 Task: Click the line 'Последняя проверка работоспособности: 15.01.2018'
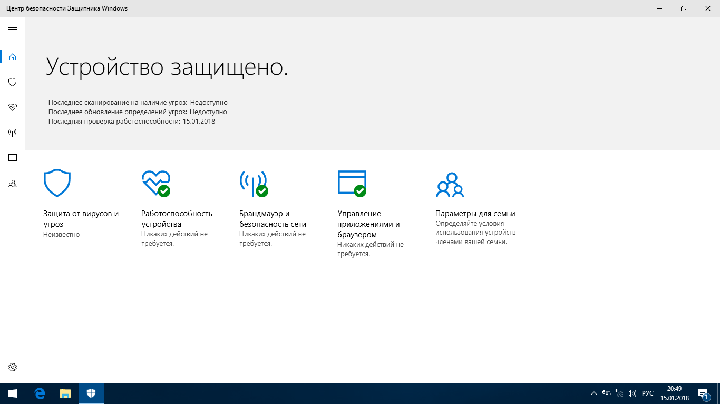click(x=132, y=122)
